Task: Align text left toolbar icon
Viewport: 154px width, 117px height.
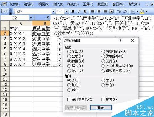Action: point(93,11)
